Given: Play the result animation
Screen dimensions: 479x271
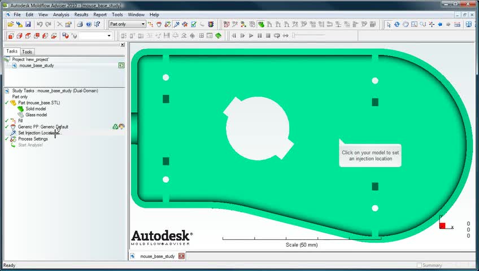Looking at the screenshot, I should (251, 36).
